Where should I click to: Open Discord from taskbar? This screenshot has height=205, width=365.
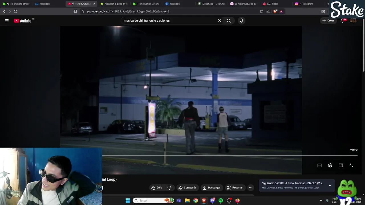coord(212,200)
